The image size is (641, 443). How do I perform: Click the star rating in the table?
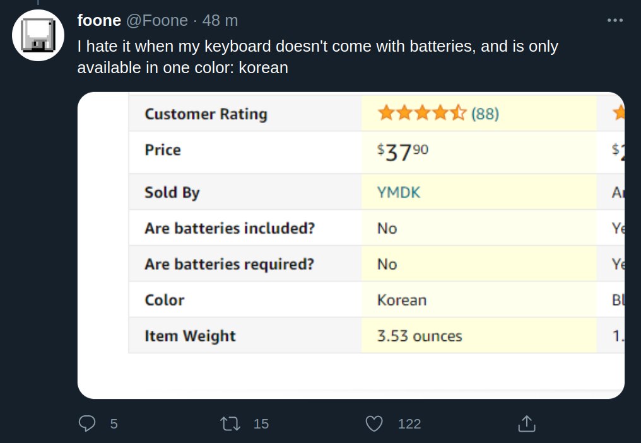[422, 114]
